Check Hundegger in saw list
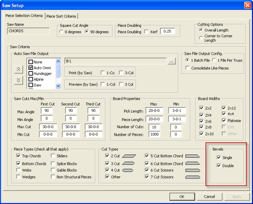Image resolution: width=253 pixels, height=204 pixels. (x=31, y=73)
